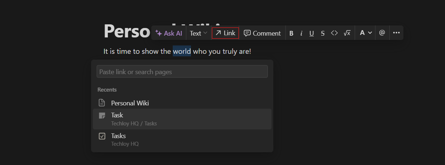This screenshot has height=165, width=445.
Task: Focus the Paste link or search pages field
Action: [x=182, y=72]
